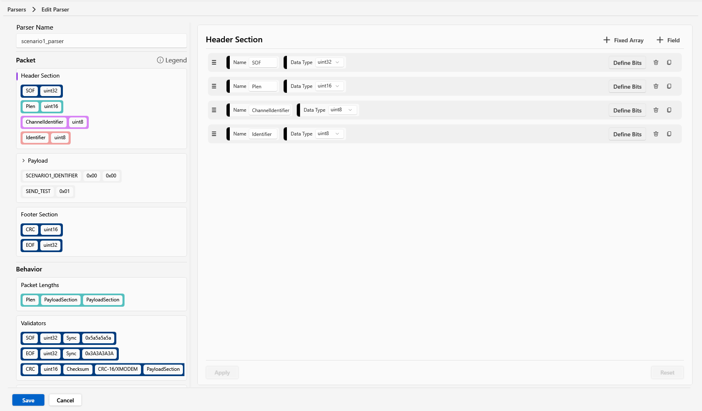Go to Parsers breadcrumb
This screenshot has height=411, width=702.
(16, 9)
